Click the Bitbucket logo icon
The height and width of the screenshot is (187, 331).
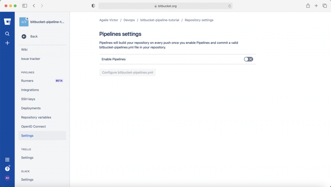coord(7,22)
